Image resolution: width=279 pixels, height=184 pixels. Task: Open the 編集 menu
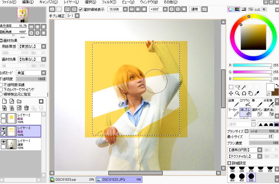coord(28,2)
